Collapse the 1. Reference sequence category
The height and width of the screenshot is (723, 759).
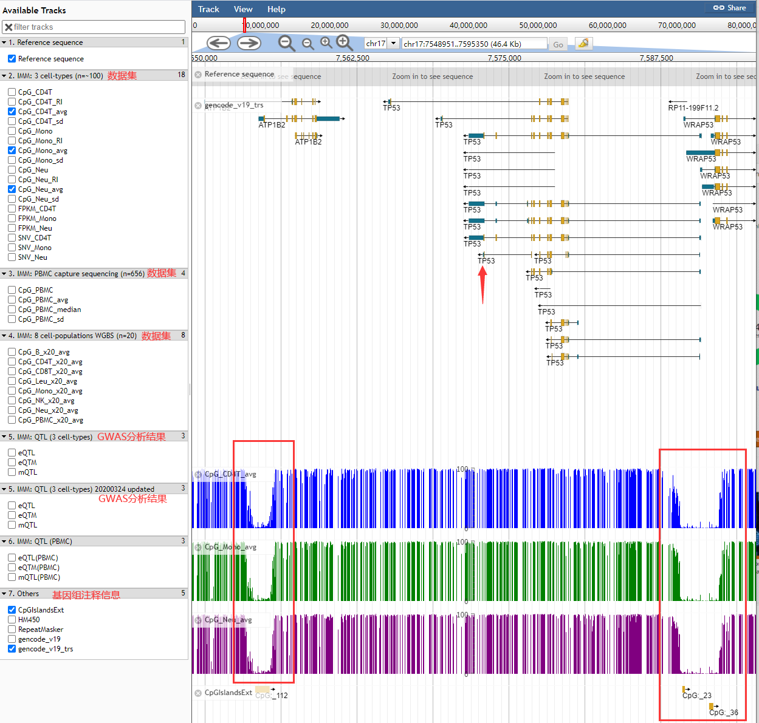tap(94, 42)
